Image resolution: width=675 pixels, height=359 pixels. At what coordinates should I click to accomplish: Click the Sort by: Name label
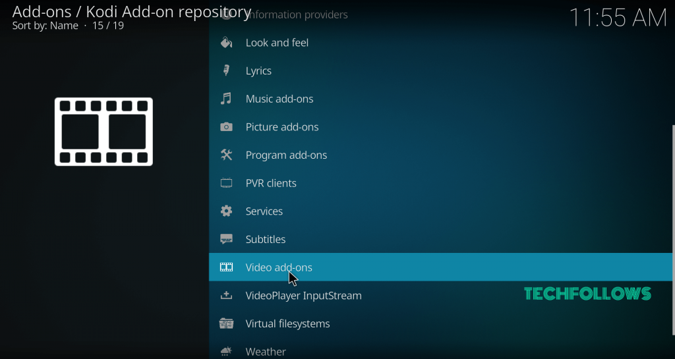(45, 26)
